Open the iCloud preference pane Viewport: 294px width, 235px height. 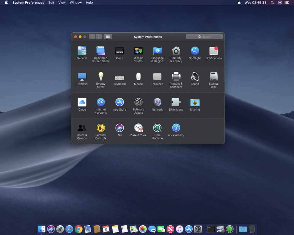pos(82,104)
